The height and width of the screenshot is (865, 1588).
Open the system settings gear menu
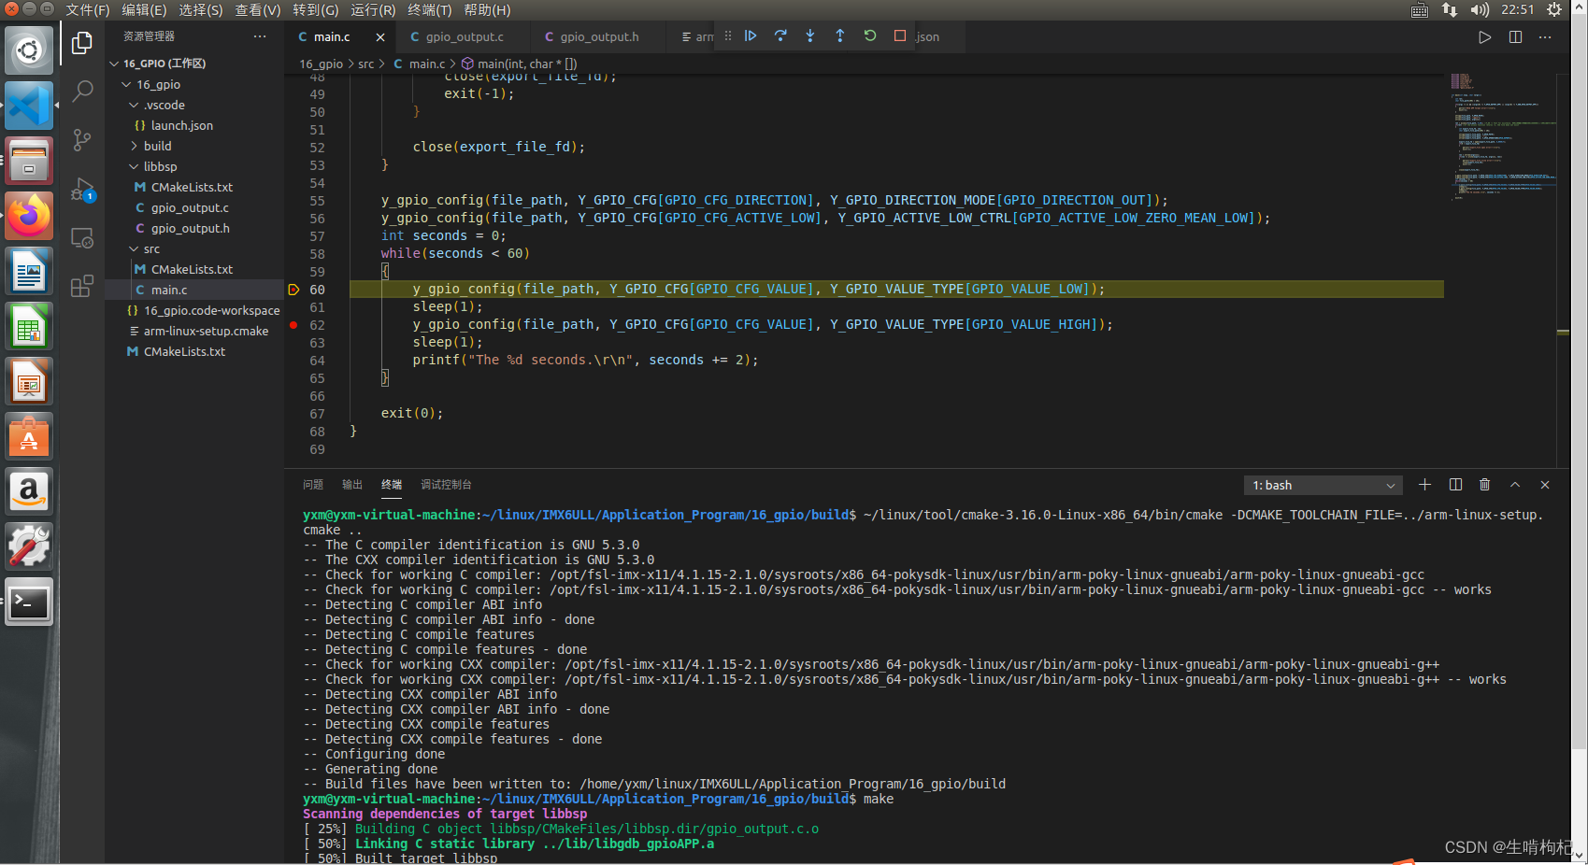click(x=1554, y=9)
